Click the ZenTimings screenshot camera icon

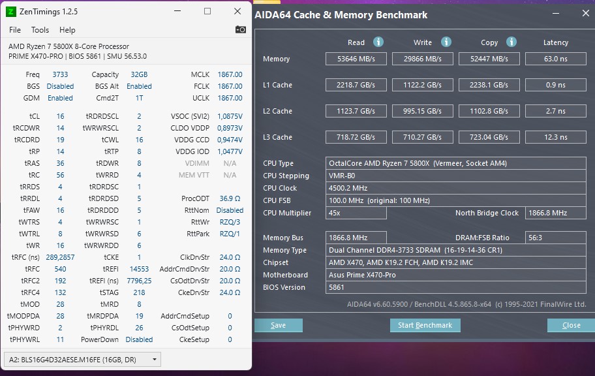241,29
